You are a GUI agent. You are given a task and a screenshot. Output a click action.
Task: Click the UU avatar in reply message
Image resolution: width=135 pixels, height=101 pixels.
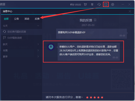click(51, 47)
